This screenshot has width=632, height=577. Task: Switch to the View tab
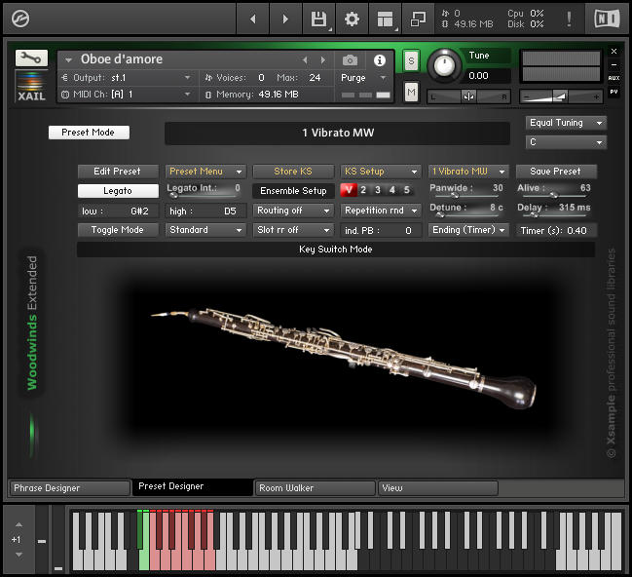pos(438,488)
